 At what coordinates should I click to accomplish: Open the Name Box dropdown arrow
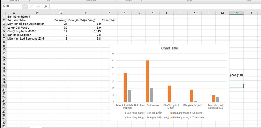20,6
